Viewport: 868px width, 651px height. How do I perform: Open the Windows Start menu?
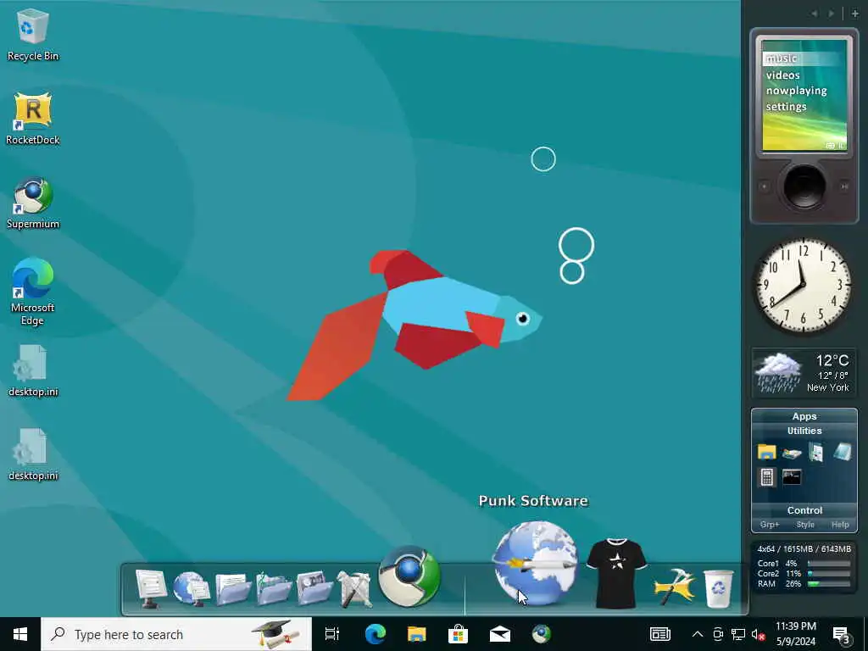[20, 634]
